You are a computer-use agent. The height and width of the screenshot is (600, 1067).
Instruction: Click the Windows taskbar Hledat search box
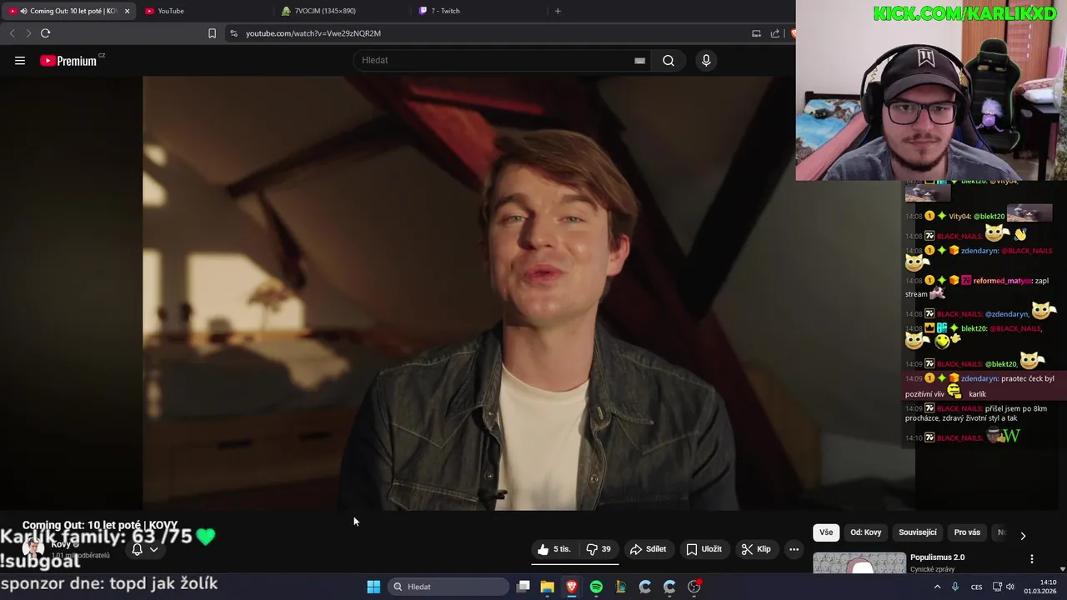tap(448, 587)
